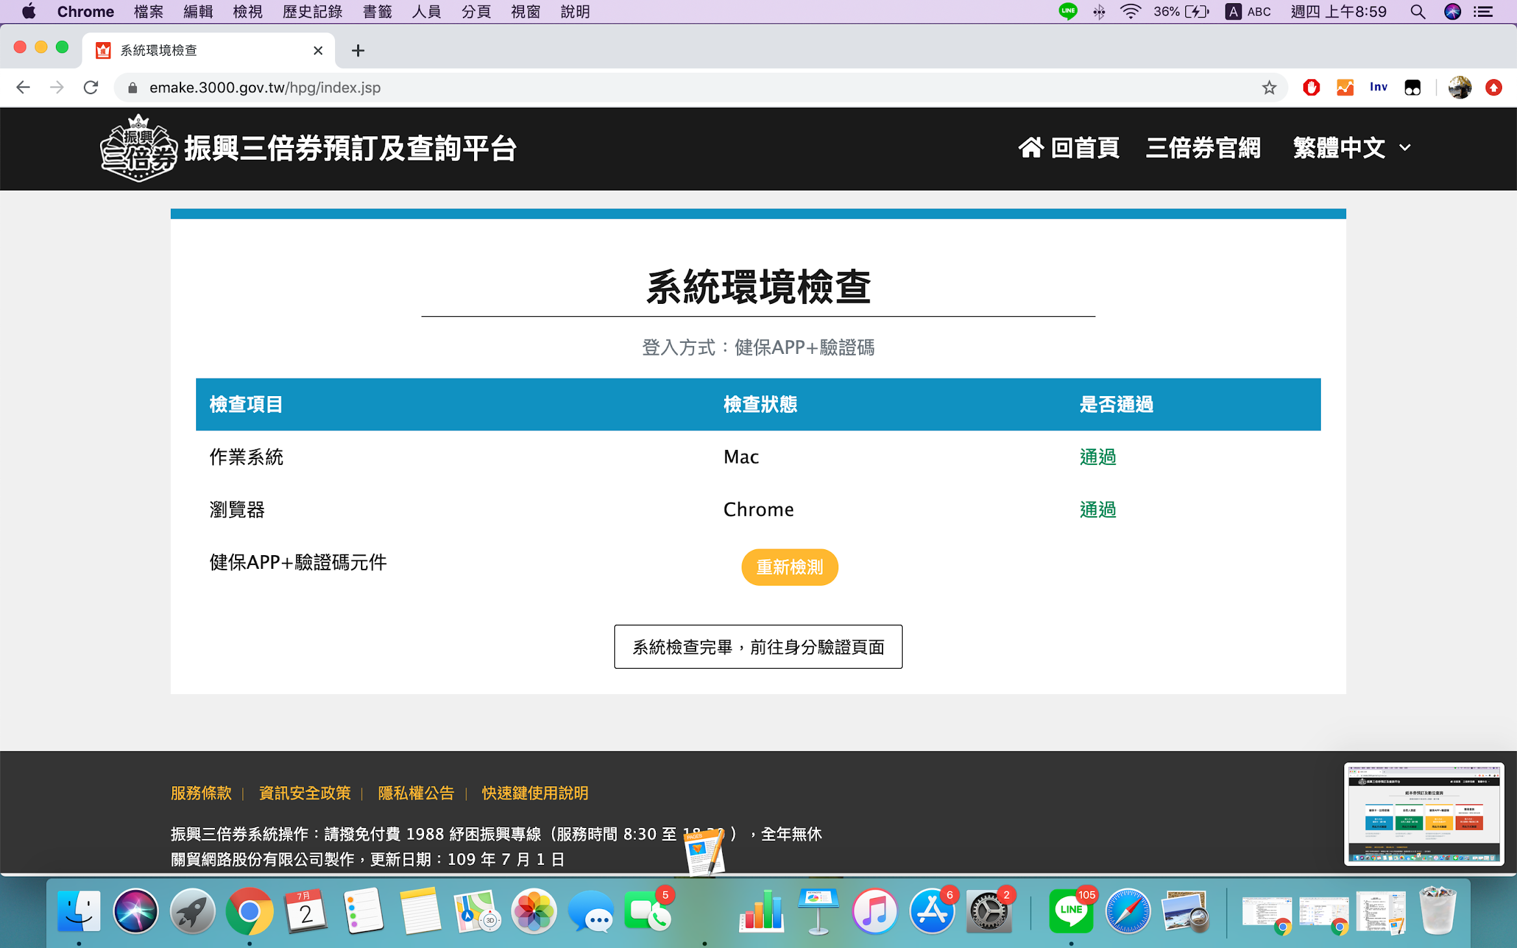This screenshot has height=948, width=1517.
Task: Open the red hand ad-blocker extension icon
Action: [1311, 88]
